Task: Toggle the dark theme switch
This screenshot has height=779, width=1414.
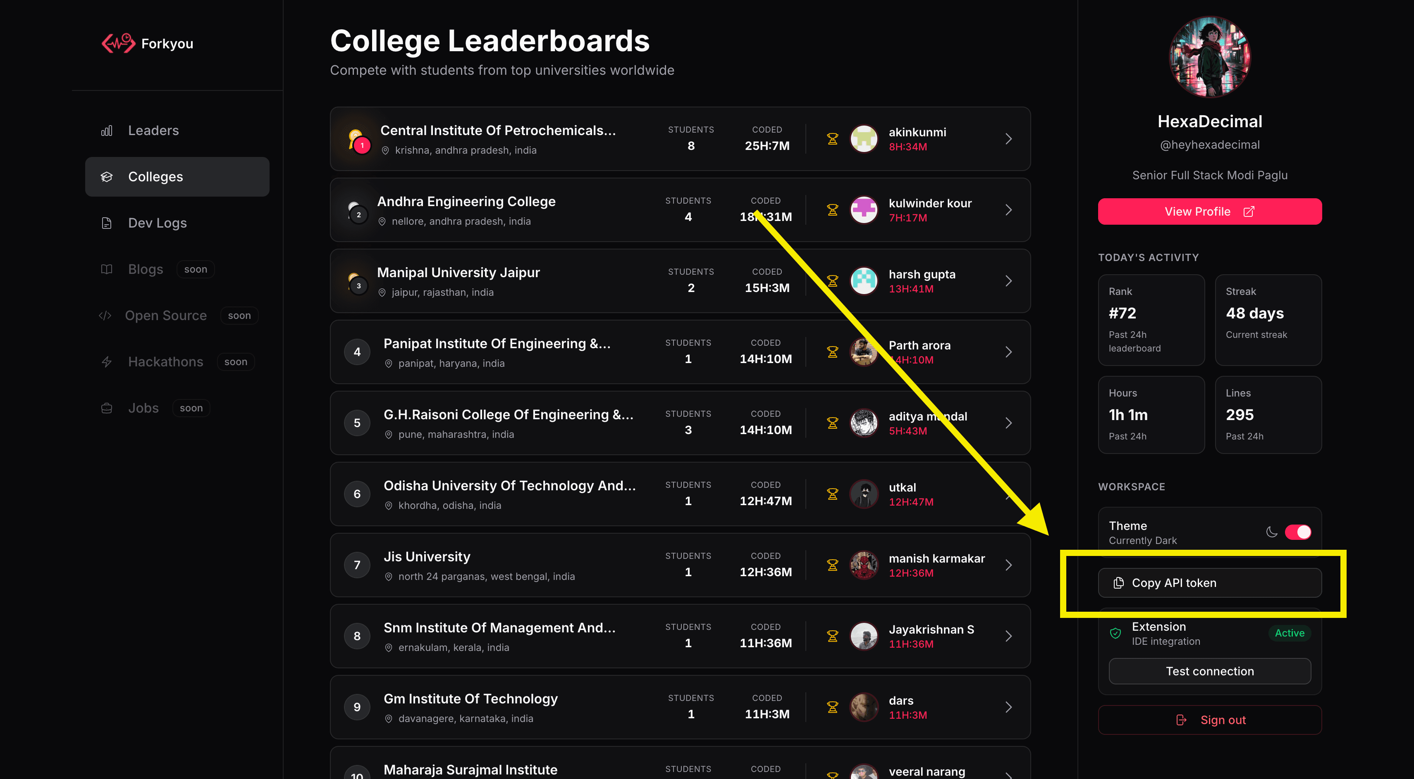Action: point(1298,532)
